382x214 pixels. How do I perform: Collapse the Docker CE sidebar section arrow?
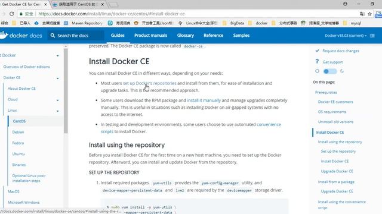pyautogui.click(x=58, y=78)
